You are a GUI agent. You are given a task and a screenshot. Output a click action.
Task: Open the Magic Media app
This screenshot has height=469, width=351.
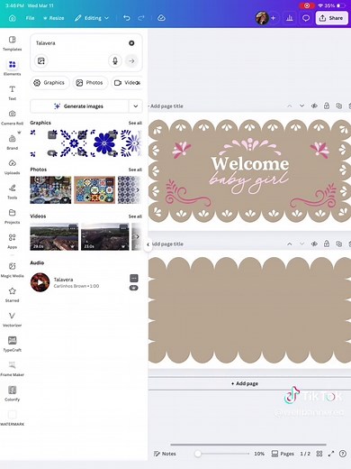tap(13, 270)
